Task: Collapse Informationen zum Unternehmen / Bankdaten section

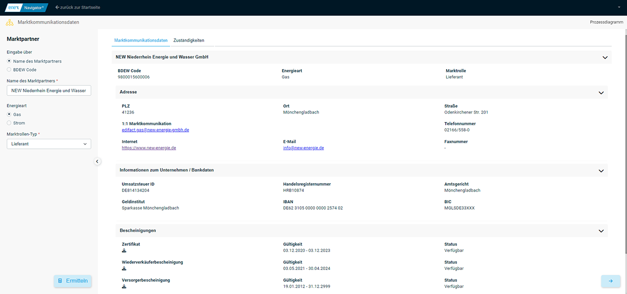Action: point(601,171)
